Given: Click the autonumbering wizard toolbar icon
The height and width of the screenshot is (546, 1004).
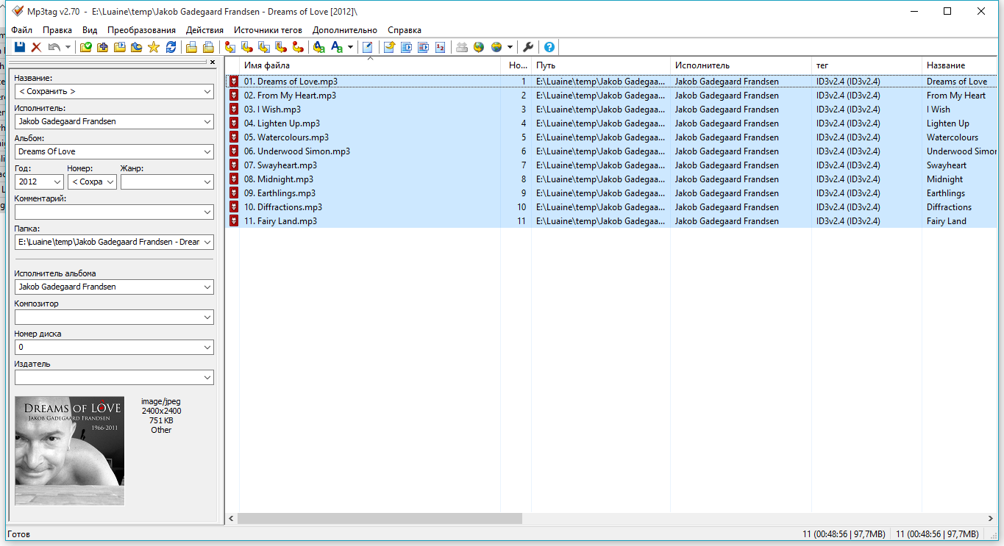Looking at the screenshot, I should tap(440, 47).
